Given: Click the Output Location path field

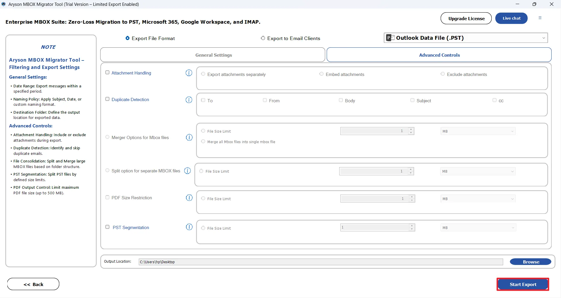Looking at the screenshot, I should (x=321, y=262).
